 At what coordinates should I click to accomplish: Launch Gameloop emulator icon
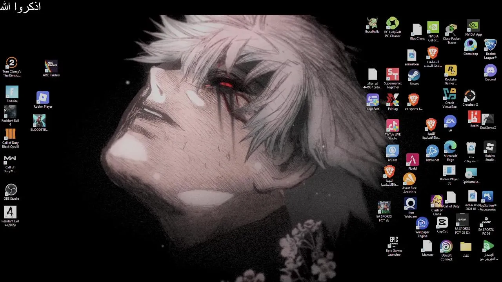(471, 47)
